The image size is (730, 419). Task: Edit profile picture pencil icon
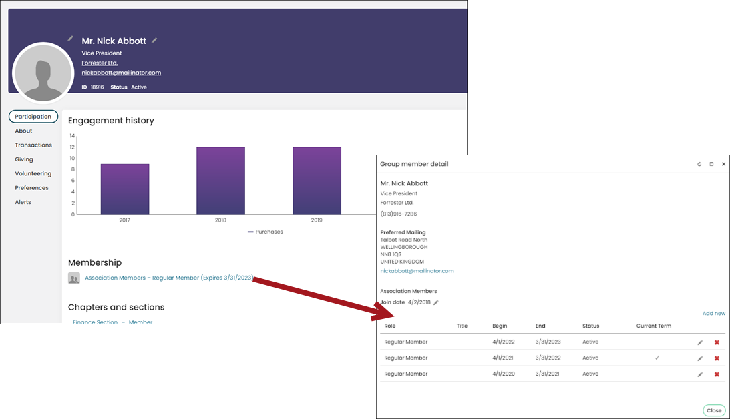[70, 39]
